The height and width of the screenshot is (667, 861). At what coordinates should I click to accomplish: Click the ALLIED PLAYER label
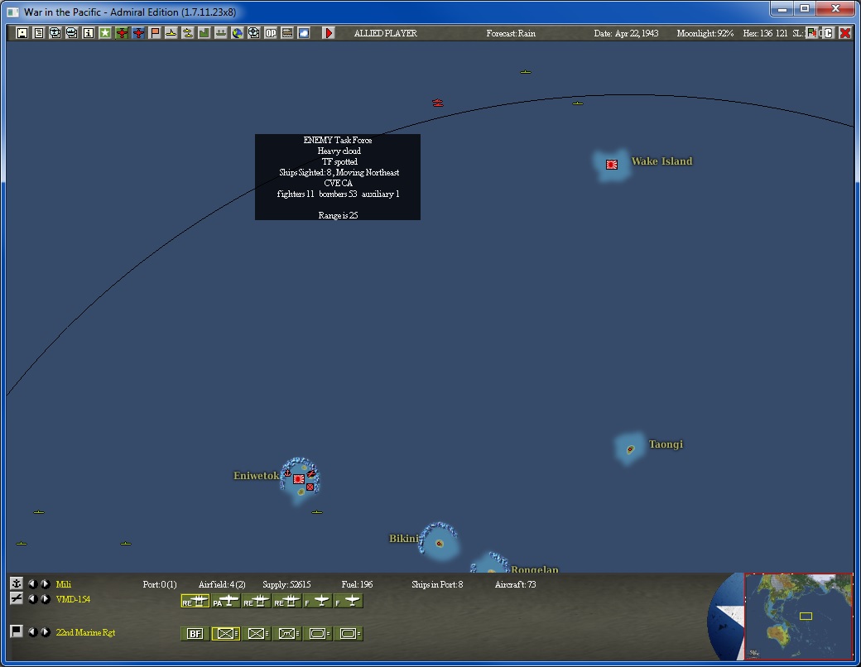click(x=386, y=33)
